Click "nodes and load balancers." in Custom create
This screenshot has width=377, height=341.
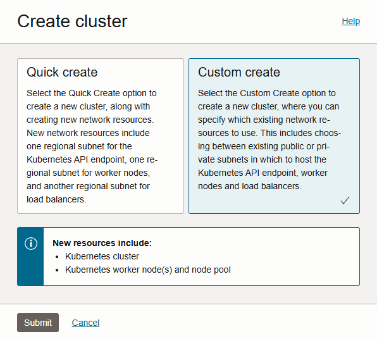click(250, 186)
